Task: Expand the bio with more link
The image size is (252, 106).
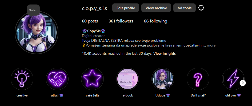Action: click(211, 45)
